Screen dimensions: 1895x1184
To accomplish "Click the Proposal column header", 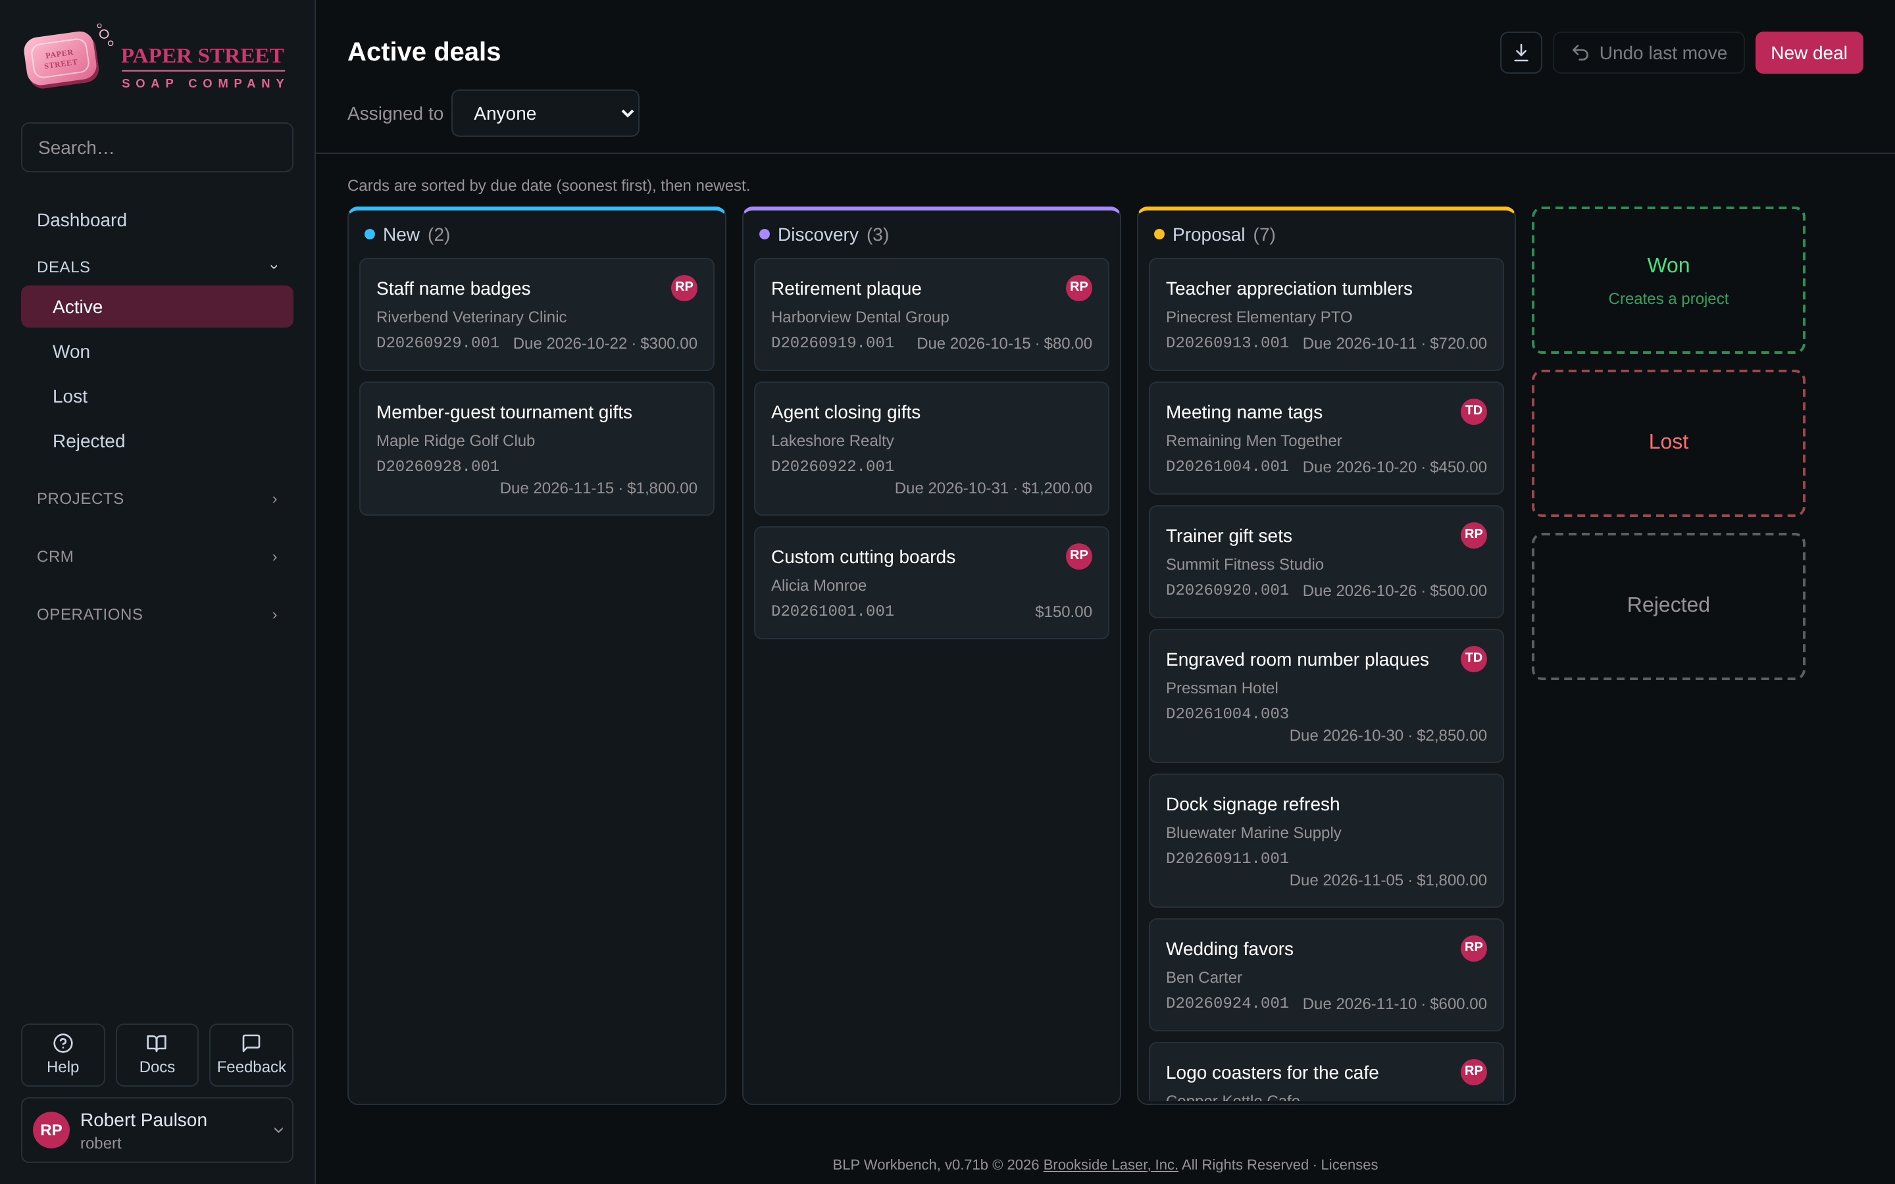I will [1326, 235].
